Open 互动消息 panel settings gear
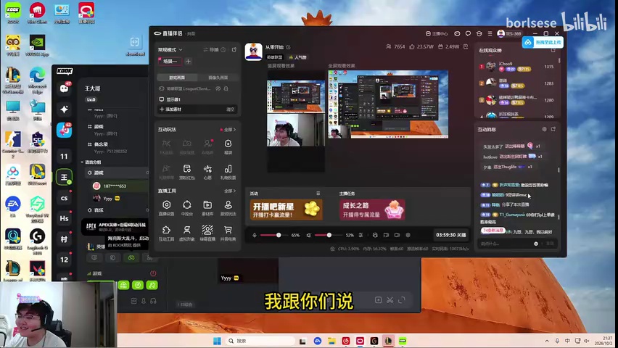 544,129
